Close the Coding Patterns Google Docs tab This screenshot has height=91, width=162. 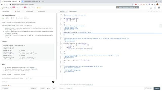click(x=40, y=2)
